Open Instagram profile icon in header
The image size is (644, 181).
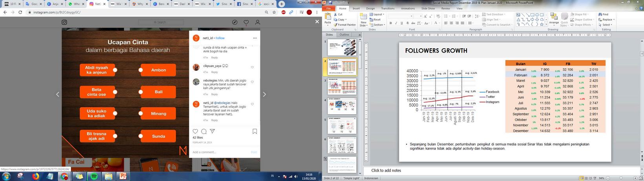(258, 22)
